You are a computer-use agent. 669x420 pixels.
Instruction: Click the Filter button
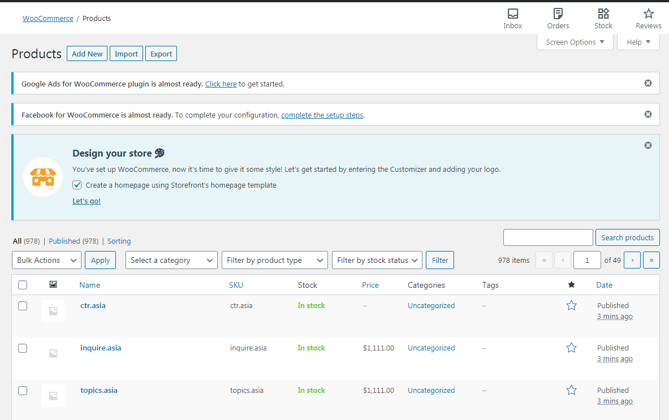(440, 260)
